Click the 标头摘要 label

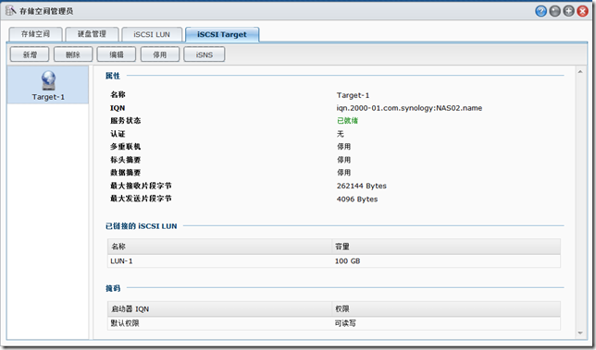pos(126,160)
